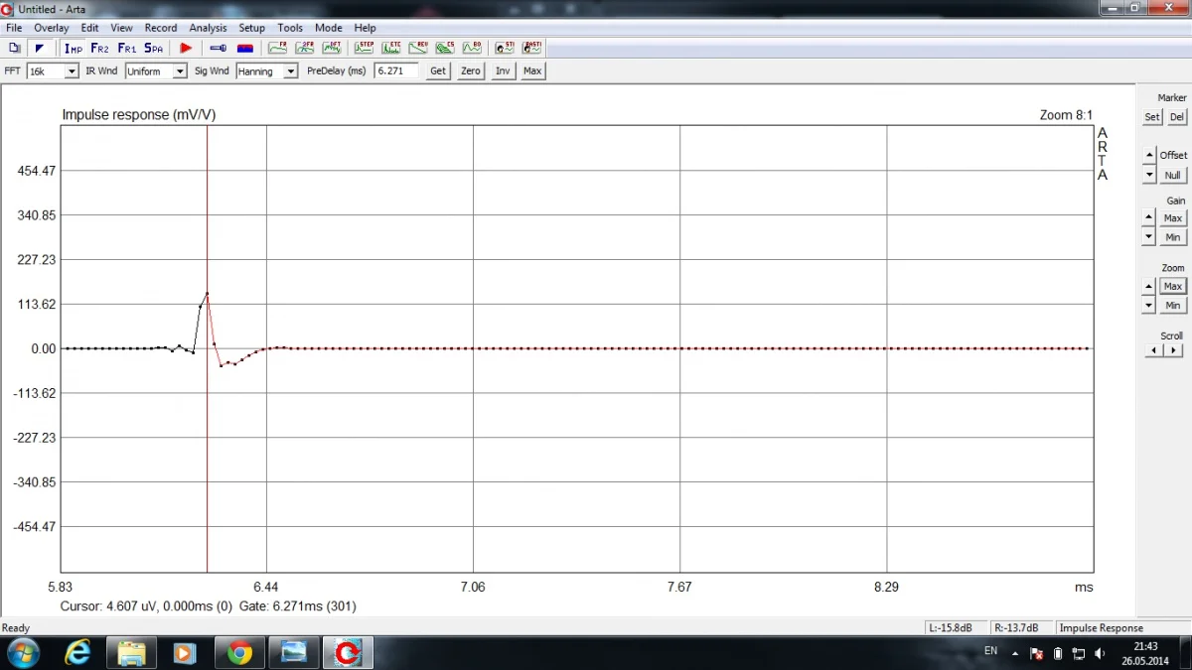This screenshot has width=1192, height=670.
Task: Show the 2FR frequency response graph
Action: [305, 47]
